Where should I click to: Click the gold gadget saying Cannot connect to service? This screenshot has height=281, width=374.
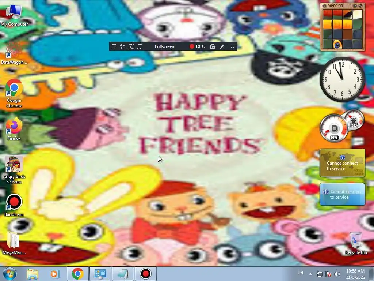pos(342,163)
